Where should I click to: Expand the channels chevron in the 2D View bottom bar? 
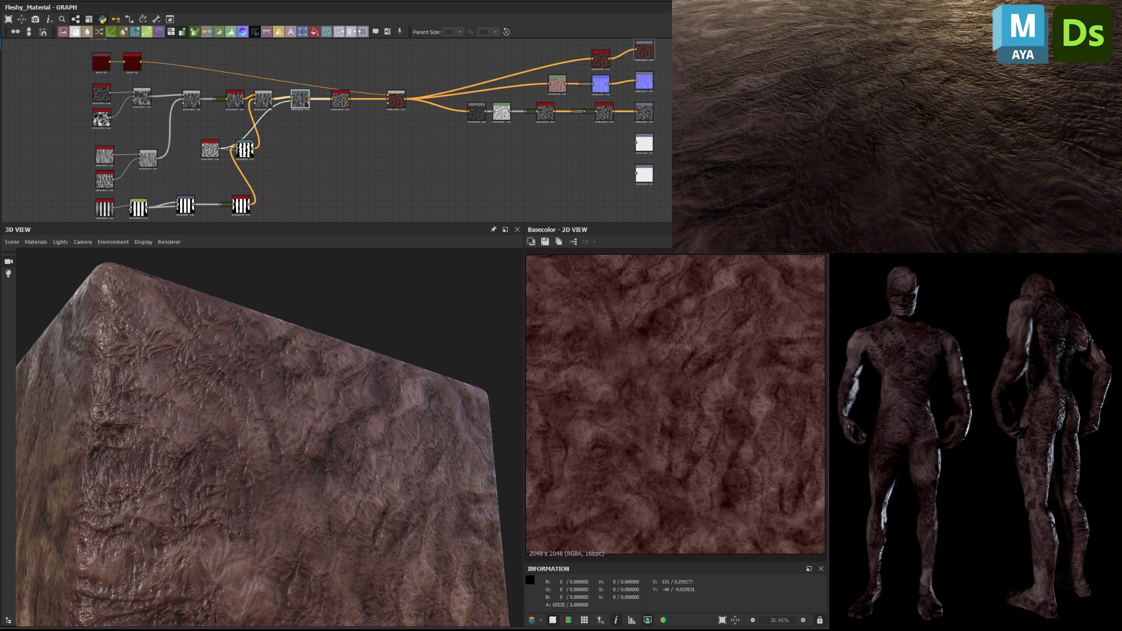541,620
